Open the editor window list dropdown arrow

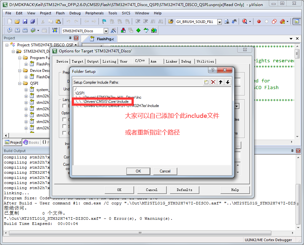tap(291, 39)
